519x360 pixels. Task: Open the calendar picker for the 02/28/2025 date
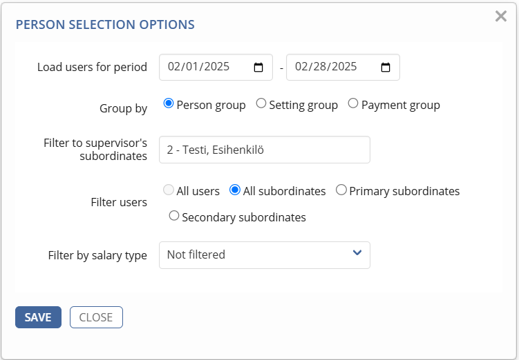tap(386, 67)
